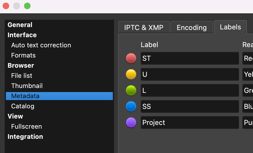
Task: Open Thumbnail preferences
Action: [27, 86]
